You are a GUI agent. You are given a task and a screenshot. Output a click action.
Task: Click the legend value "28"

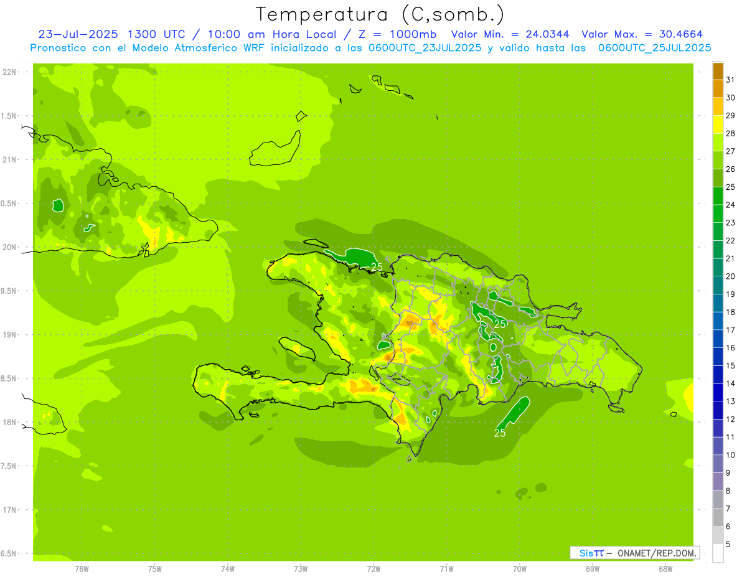[x=730, y=133]
